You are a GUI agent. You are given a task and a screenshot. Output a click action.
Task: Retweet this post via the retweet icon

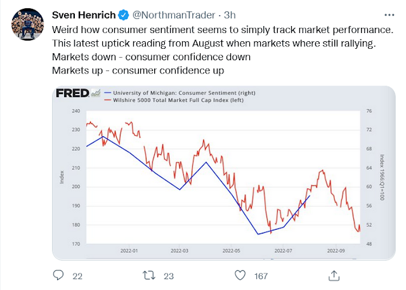pos(148,275)
